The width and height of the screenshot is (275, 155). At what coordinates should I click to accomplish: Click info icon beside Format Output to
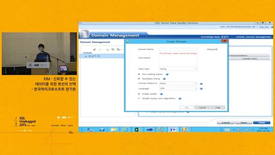(x=201, y=84)
